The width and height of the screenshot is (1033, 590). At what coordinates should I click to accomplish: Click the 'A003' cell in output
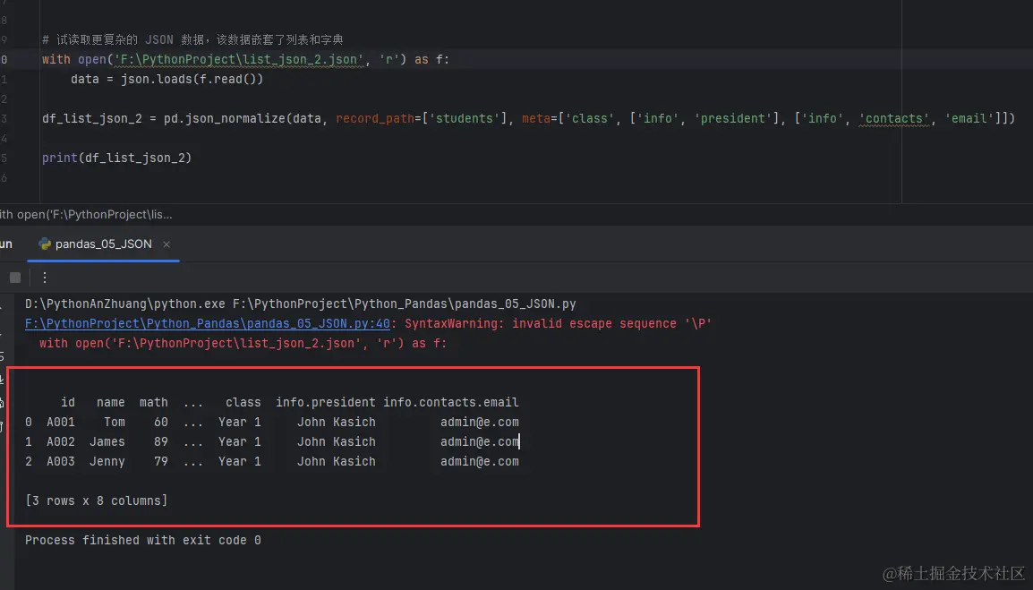pos(61,461)
